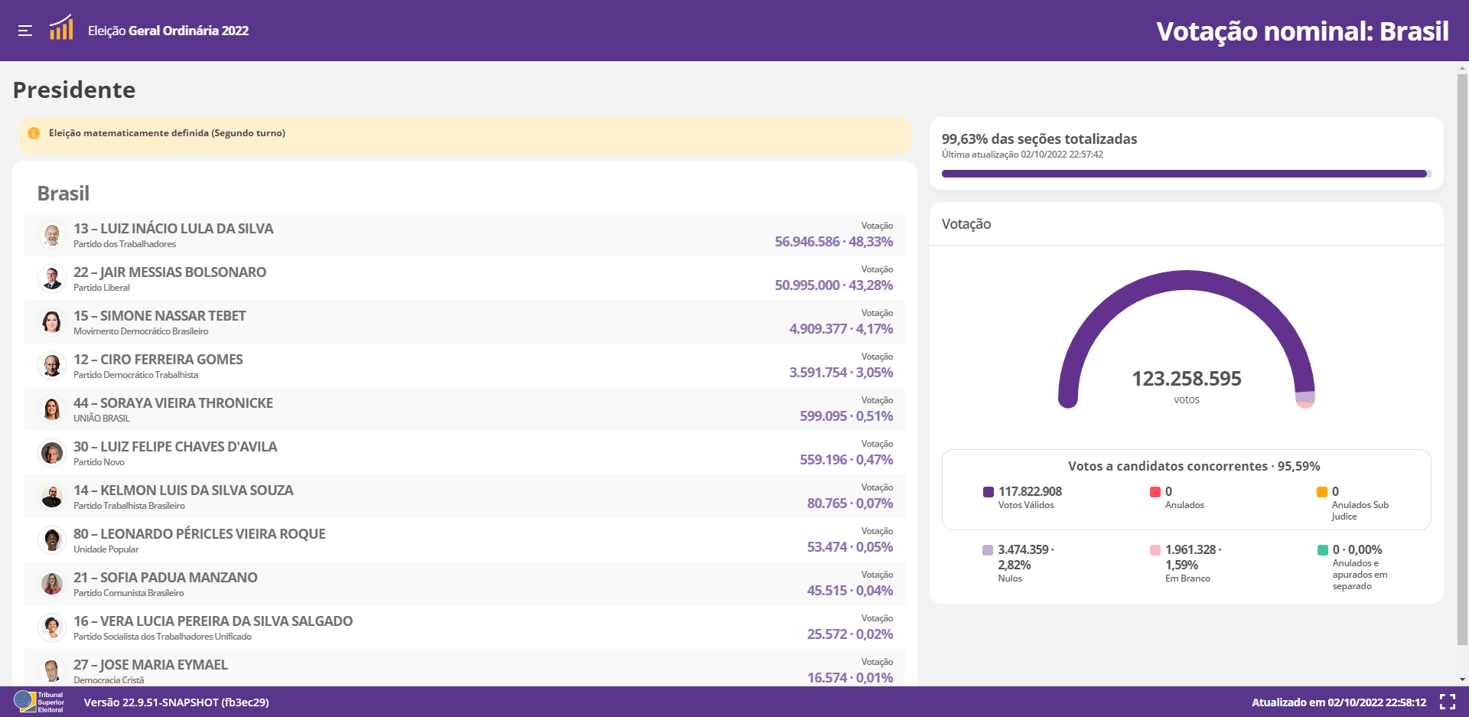Select 80 – LEONARDO PÉRICLES VIEIRA ROQUE
Viewport: 1469px width, 717px height.
(200, 534)
